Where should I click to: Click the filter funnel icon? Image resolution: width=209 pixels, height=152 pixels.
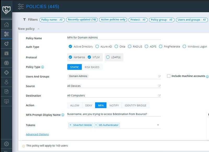point(24,20)
